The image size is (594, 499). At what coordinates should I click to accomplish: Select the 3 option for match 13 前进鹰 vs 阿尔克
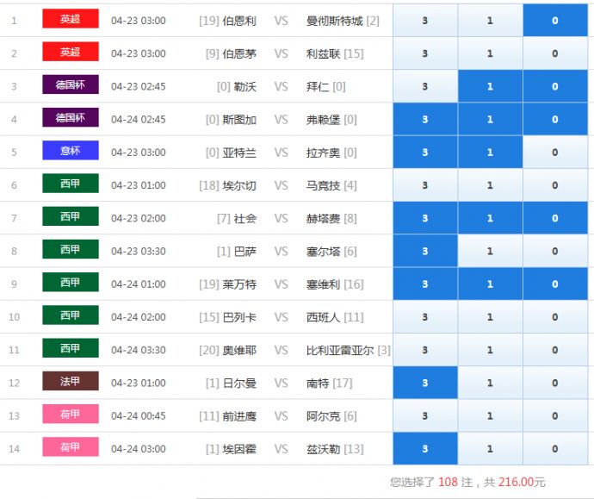click(424, 416)
